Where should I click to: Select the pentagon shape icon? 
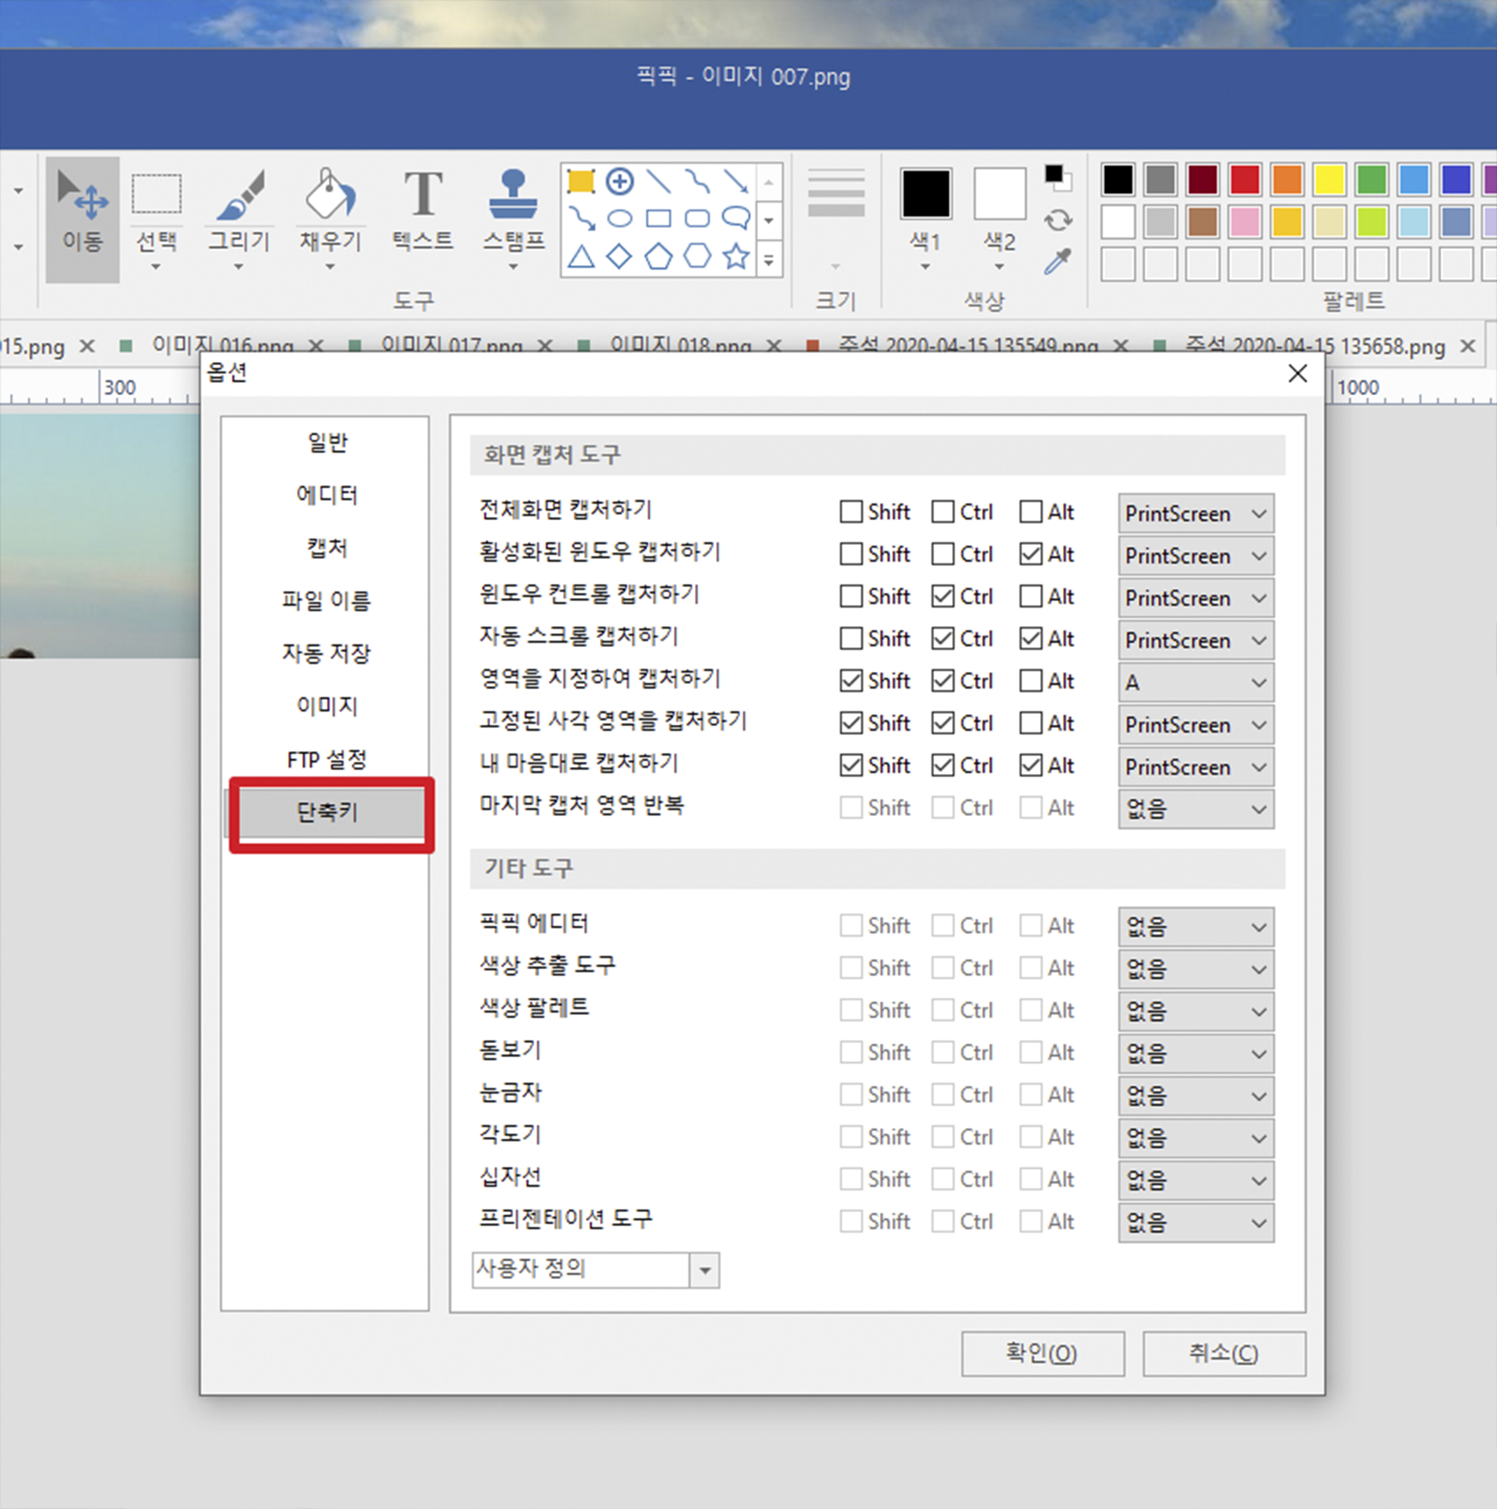pyautogui.click(x=658, y=256)
